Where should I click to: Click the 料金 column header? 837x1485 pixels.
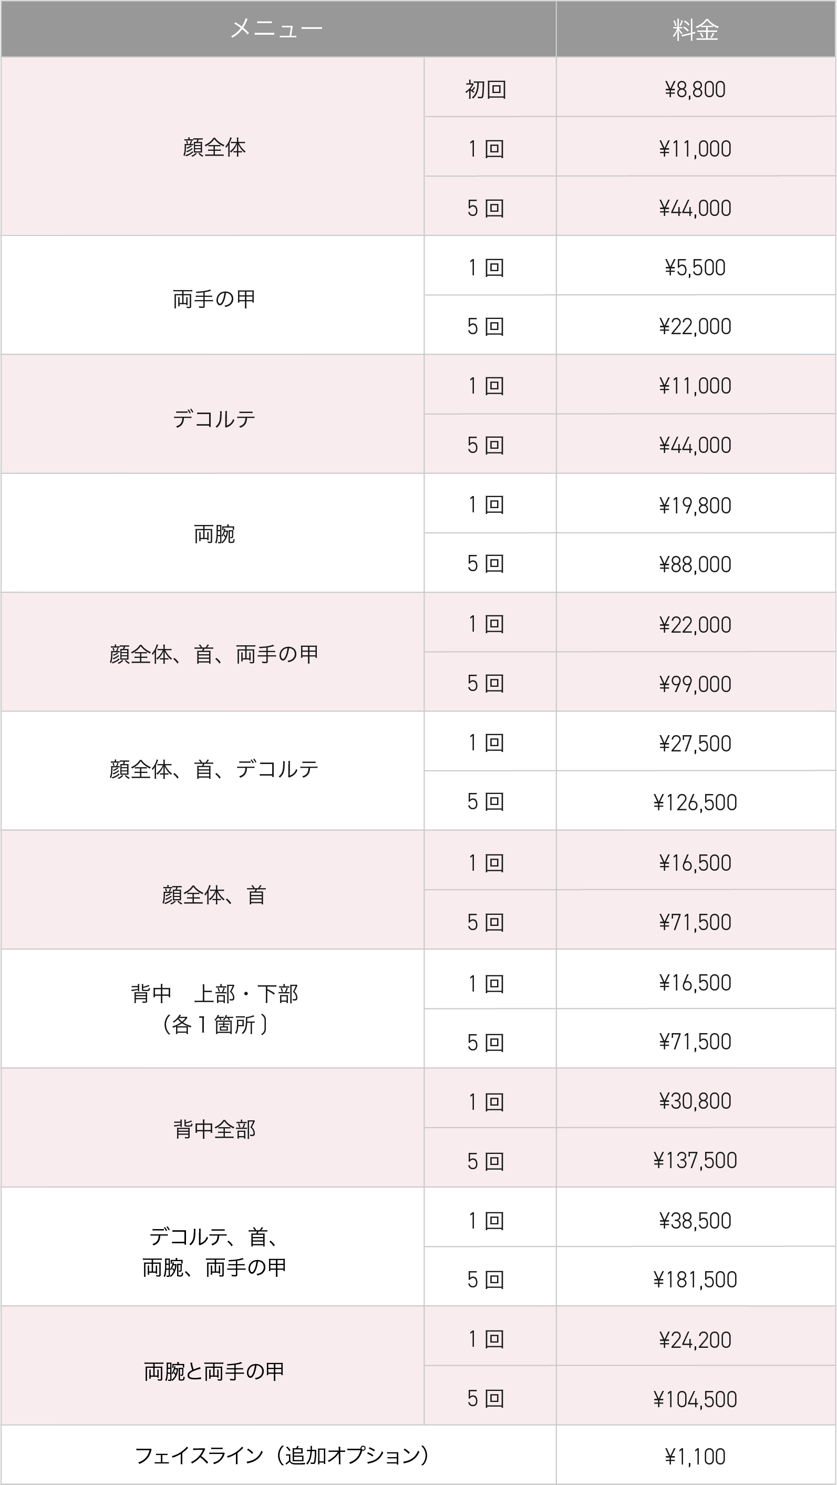[695, 30]
